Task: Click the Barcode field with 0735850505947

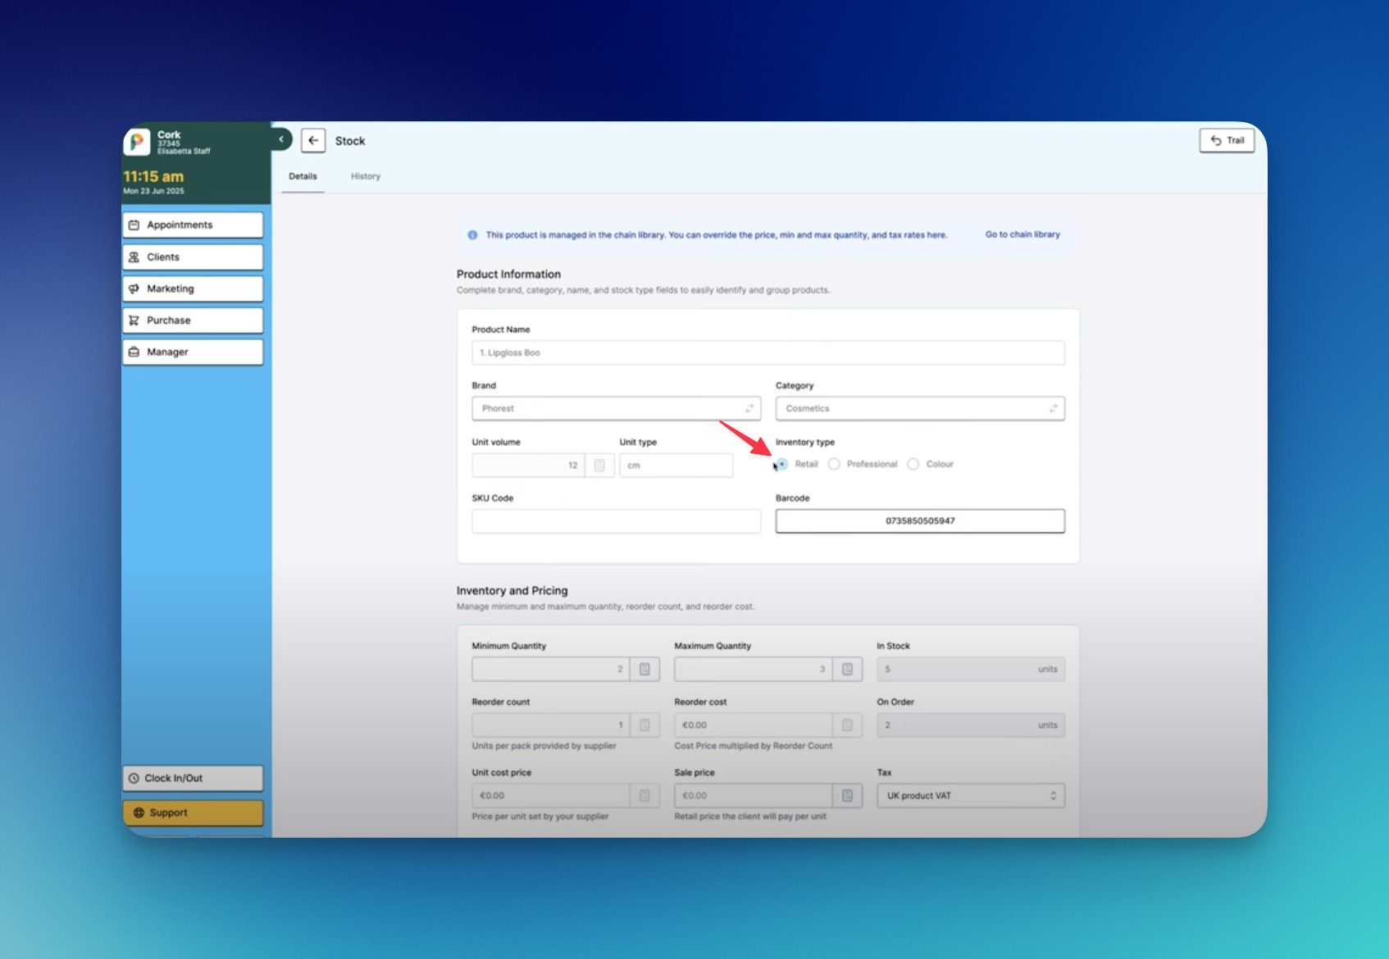Action: click(x=920, y=521)
